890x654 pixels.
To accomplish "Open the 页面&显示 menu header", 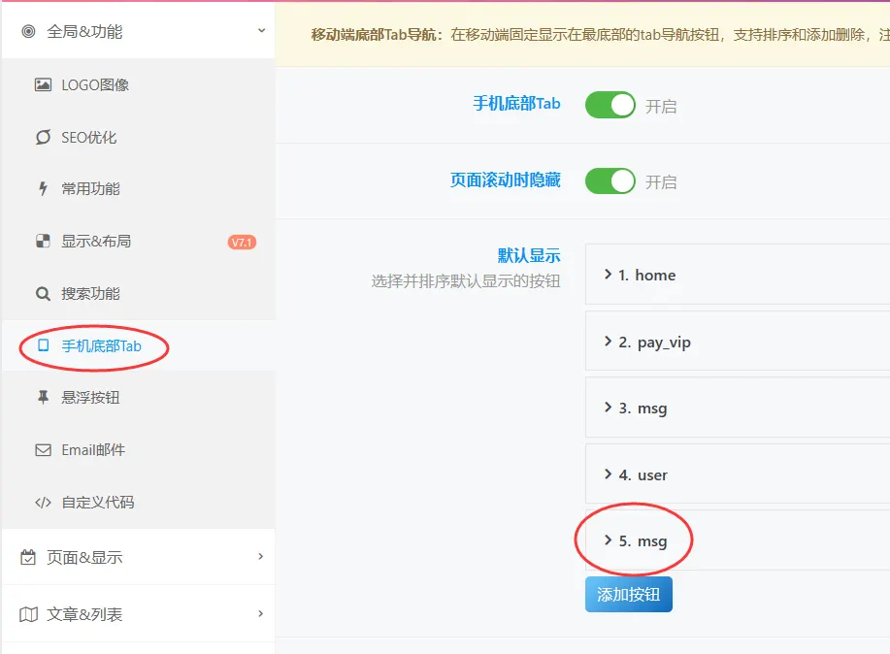I will [139, 558].
